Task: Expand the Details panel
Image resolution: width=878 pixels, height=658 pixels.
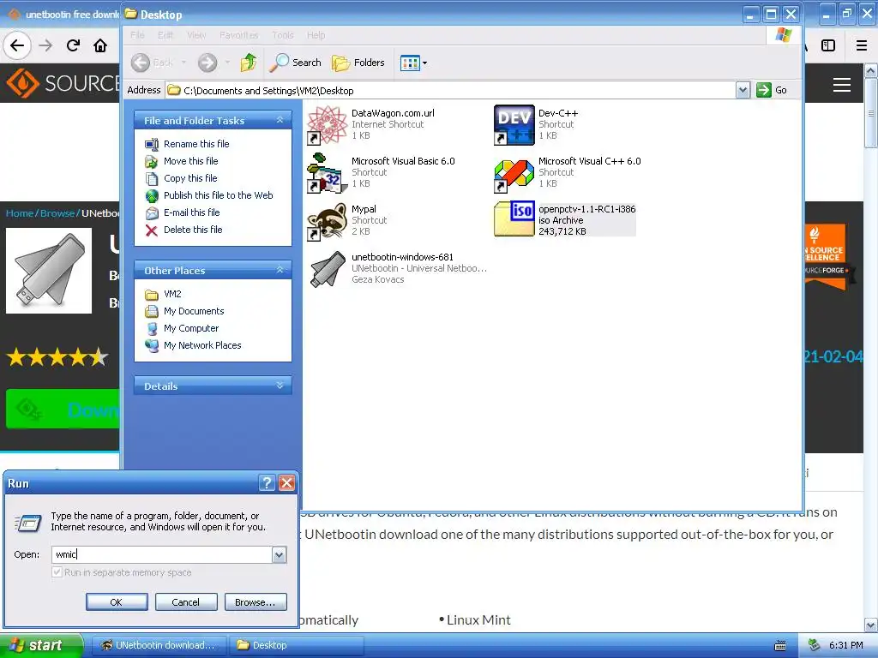Action: (280, 386)
